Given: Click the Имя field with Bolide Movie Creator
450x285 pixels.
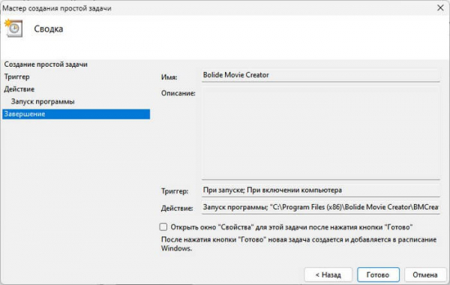Looking at the screenshot, I should (321, 75).
